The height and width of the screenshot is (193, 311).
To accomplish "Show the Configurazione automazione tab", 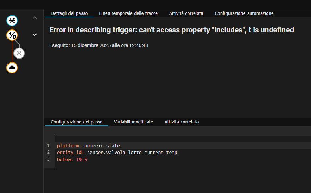I will pos(244,13).
